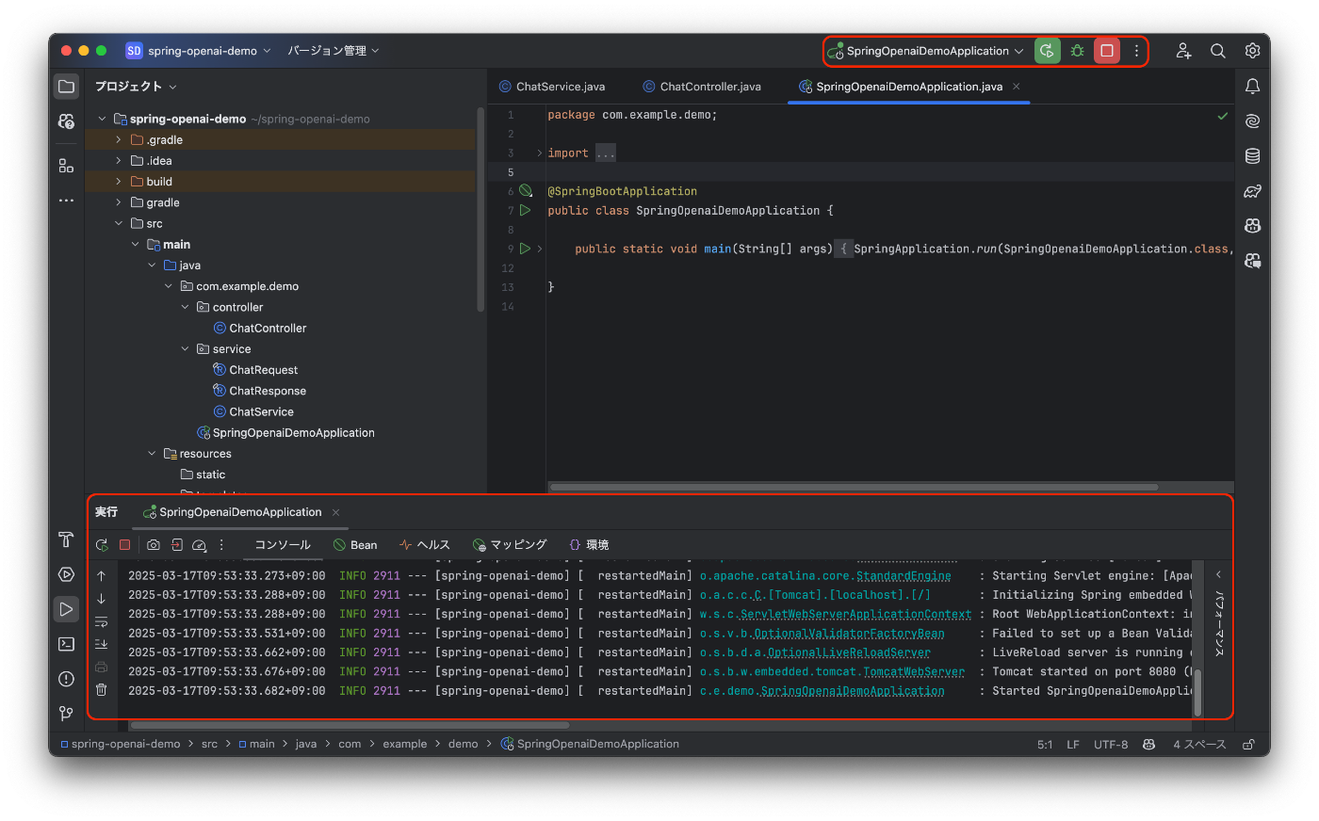The width and height of the screenshot is (1319, 821).
Task: Toggle scroll to end in console
Action: [x=102, y=643]
